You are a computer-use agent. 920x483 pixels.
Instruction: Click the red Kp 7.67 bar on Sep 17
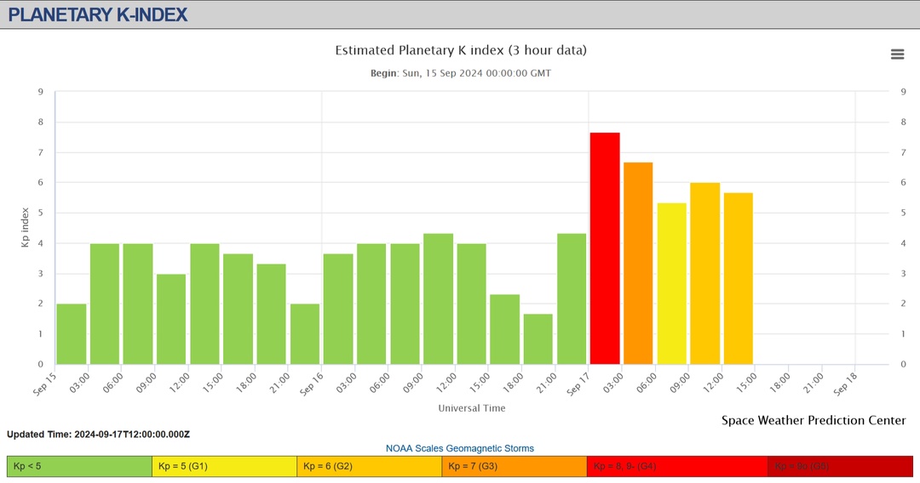605,248
